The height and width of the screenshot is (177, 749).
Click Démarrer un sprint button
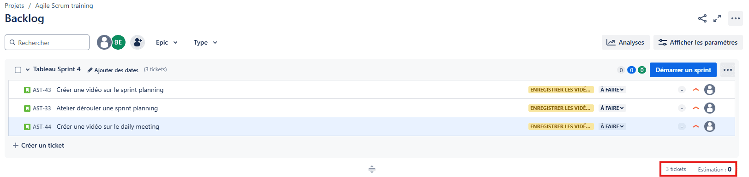tap(683, 70)
